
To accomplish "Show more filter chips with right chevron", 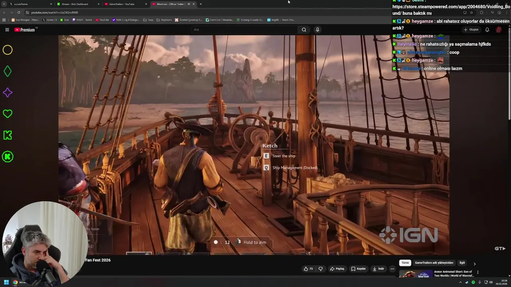I will point(474,263).
